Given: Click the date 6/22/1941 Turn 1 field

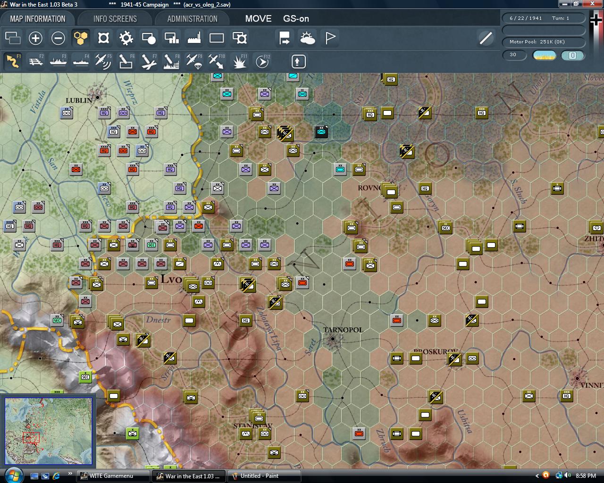Looking at the screenshot, I should pos(544,18).
